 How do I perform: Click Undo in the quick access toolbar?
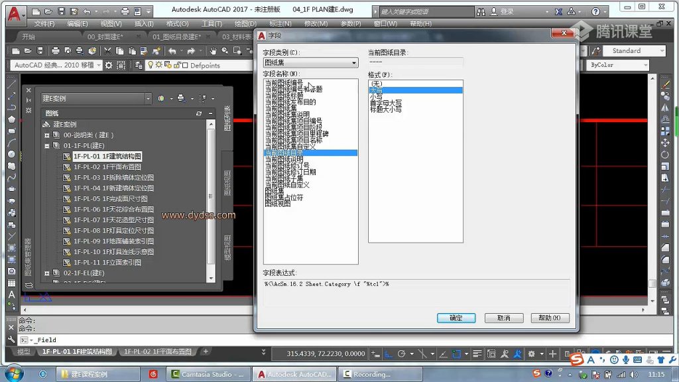[87, 11]
